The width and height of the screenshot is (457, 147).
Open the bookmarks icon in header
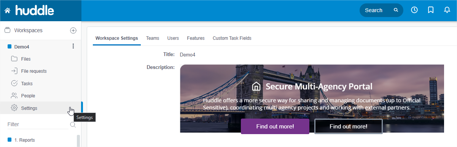431,10
